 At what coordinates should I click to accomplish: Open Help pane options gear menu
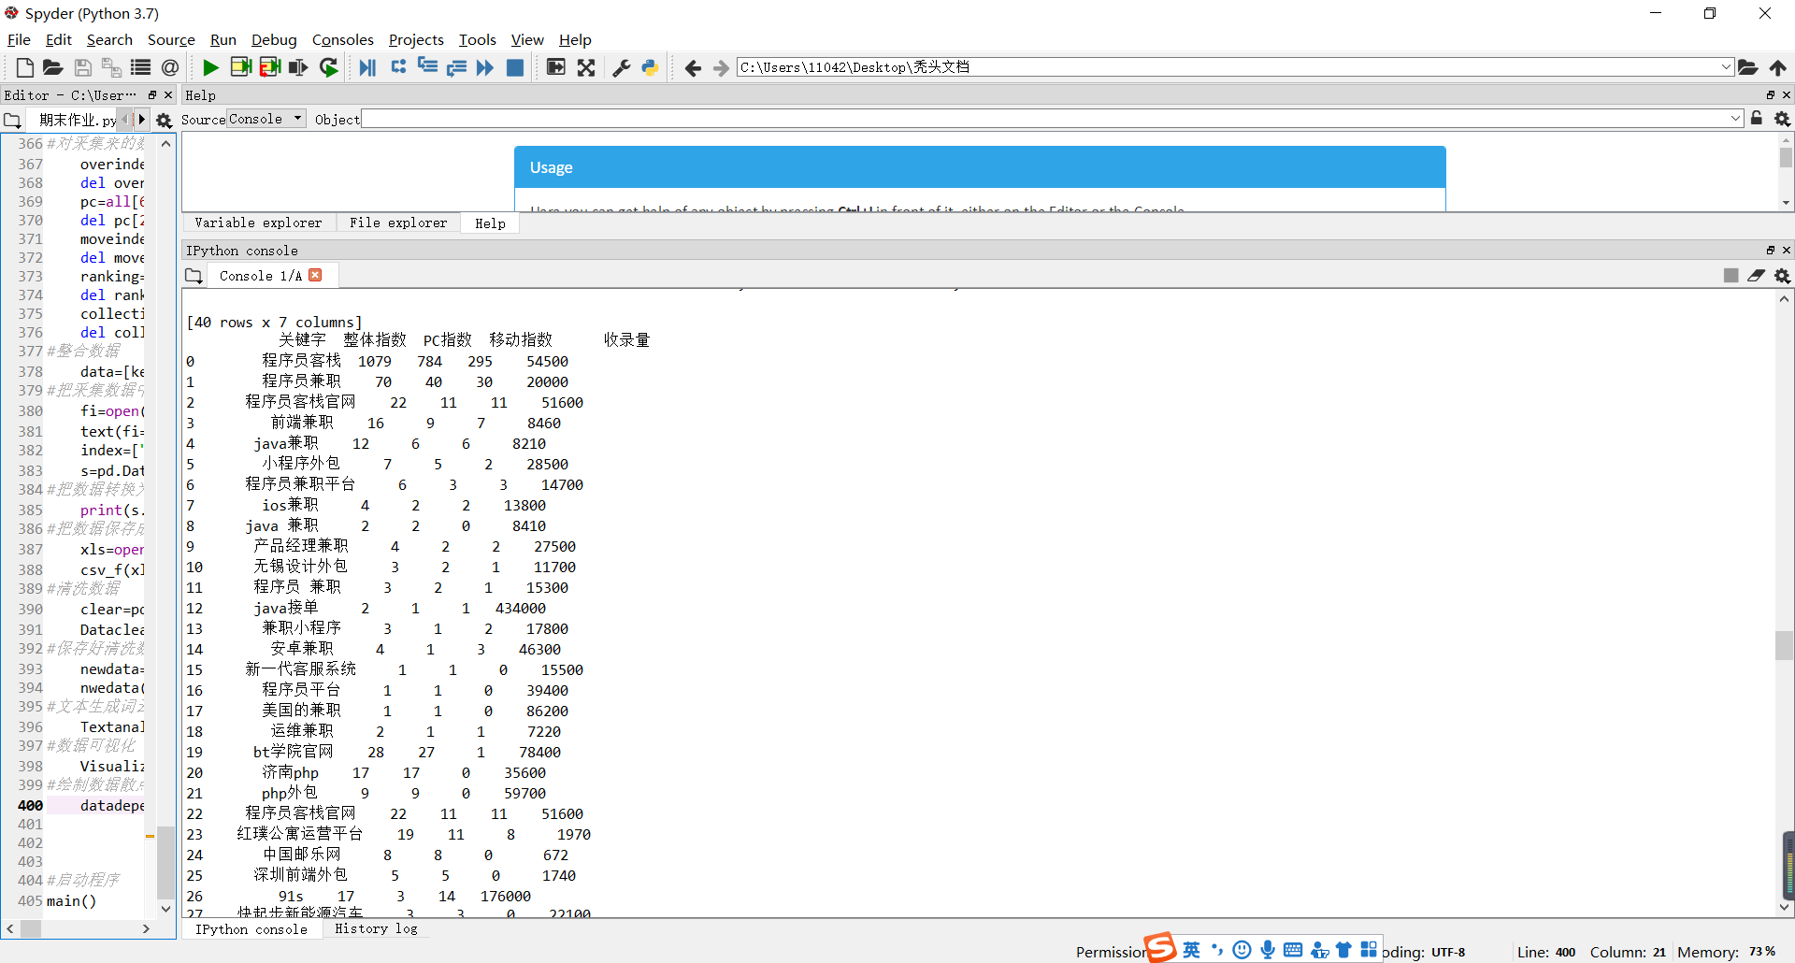tap(1783, 119)
